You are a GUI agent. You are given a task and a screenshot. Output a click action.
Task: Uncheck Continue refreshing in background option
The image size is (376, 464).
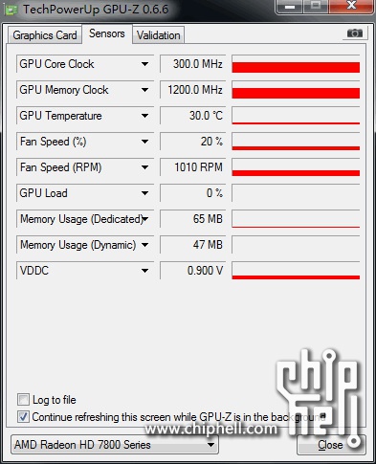pyautogui.click(x=23, y=417)
